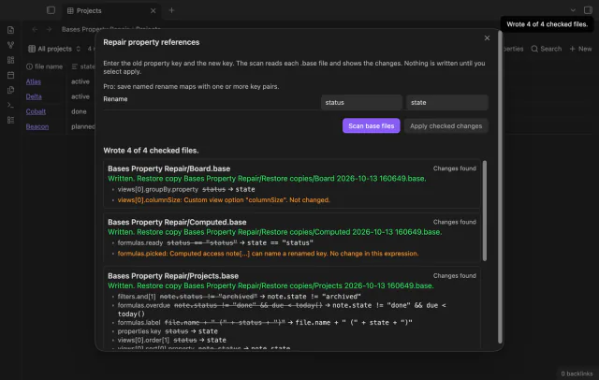Click the quick switcher file icon in ribbon

[10, 30]
